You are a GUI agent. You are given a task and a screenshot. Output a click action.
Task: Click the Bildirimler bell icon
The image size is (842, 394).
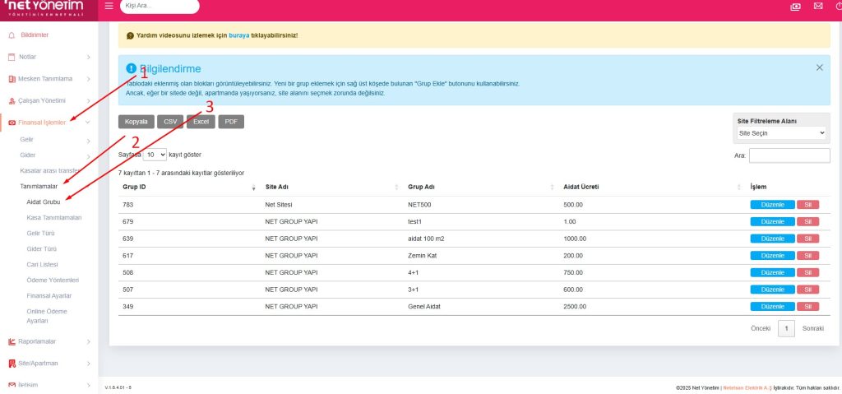pos(12,35)
